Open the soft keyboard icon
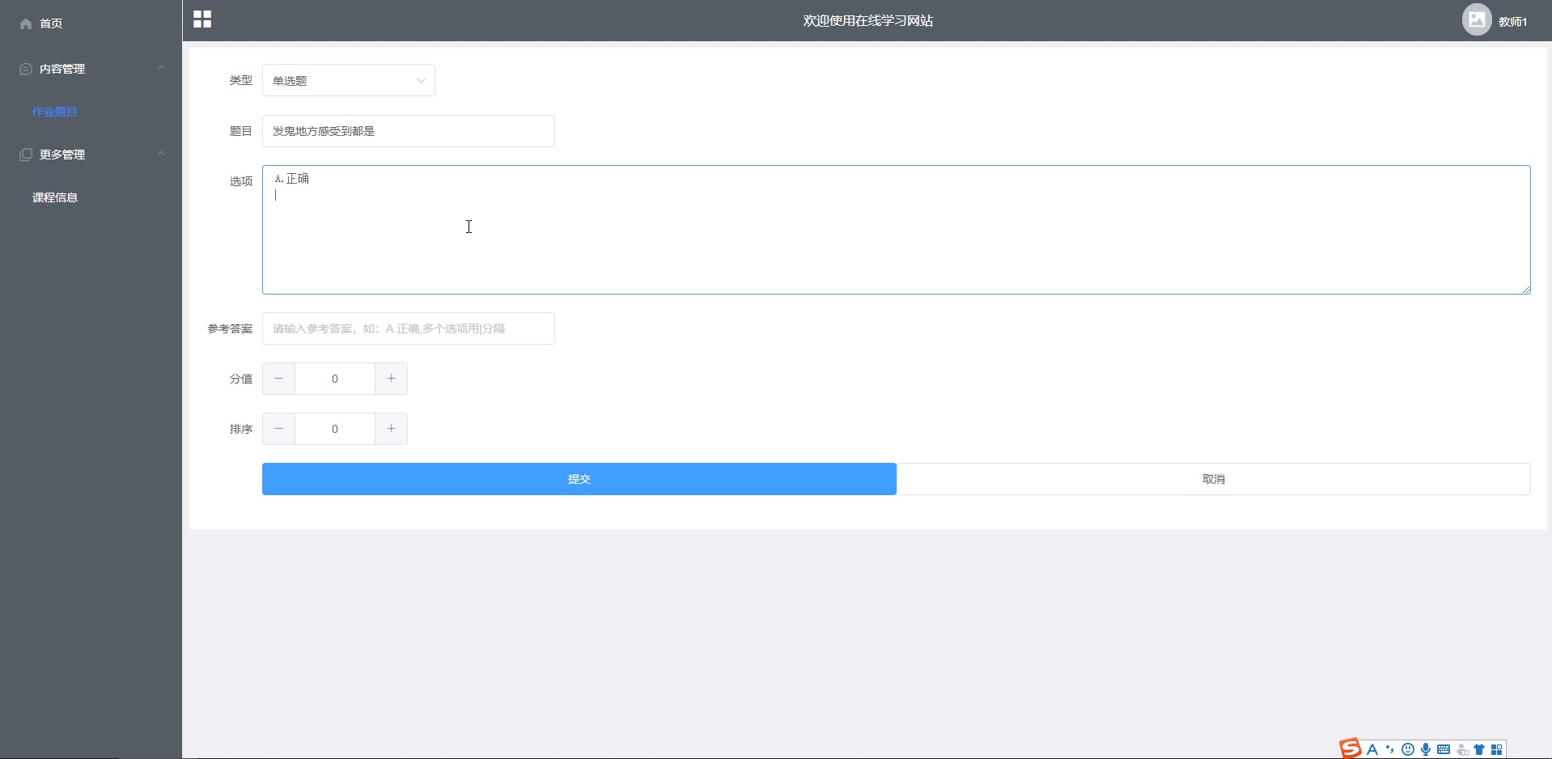 tap(1444, 749)
